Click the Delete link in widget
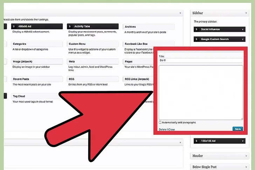255x170 pixels. pyautogui.click(x=163, y=129)
